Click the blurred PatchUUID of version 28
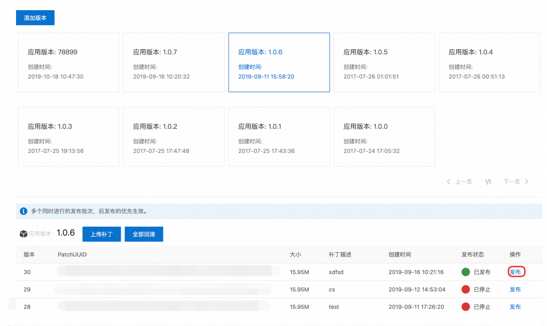Viewport: 547px width, 326px height. (x=164, y=306)
